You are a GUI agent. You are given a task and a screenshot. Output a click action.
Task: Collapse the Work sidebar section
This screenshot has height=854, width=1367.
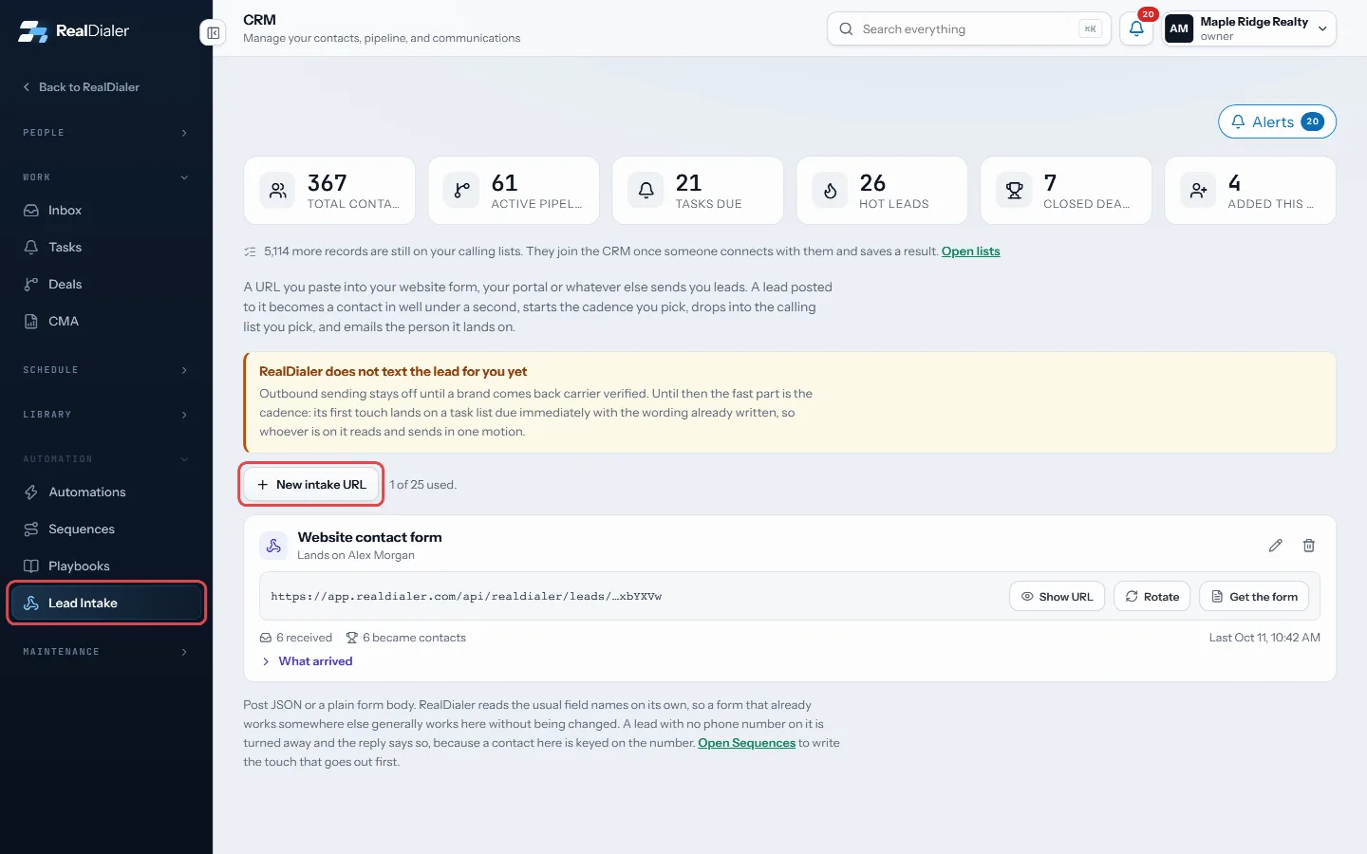pyautogui.click(x=105, y=177)
